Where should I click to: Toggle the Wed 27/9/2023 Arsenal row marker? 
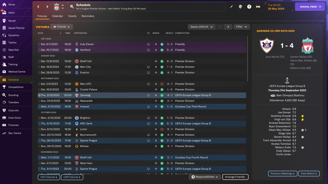39,107
